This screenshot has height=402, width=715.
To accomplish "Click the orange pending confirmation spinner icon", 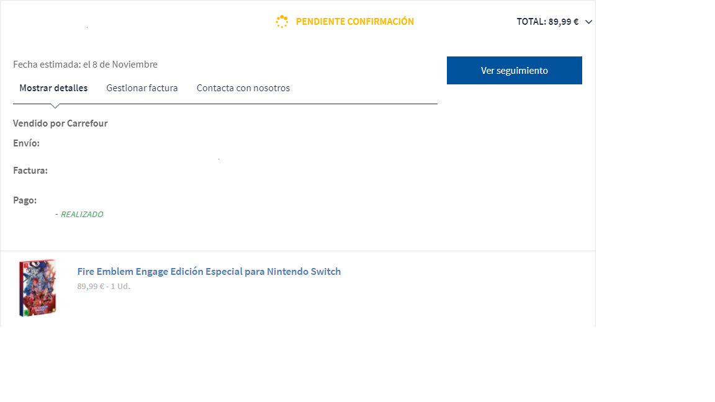I will pyautogui.click(x=282, y=22).
